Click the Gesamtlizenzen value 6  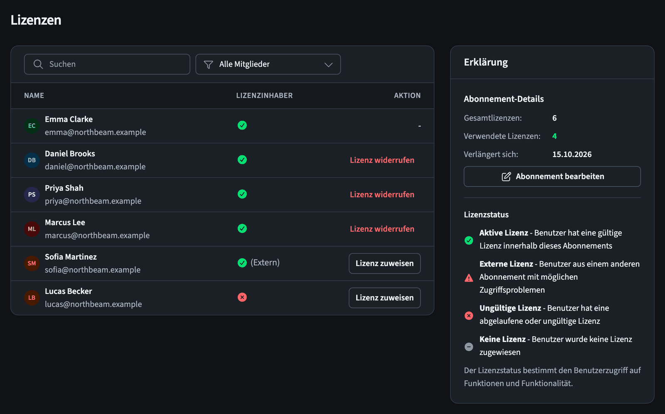(x=554, y=118)
